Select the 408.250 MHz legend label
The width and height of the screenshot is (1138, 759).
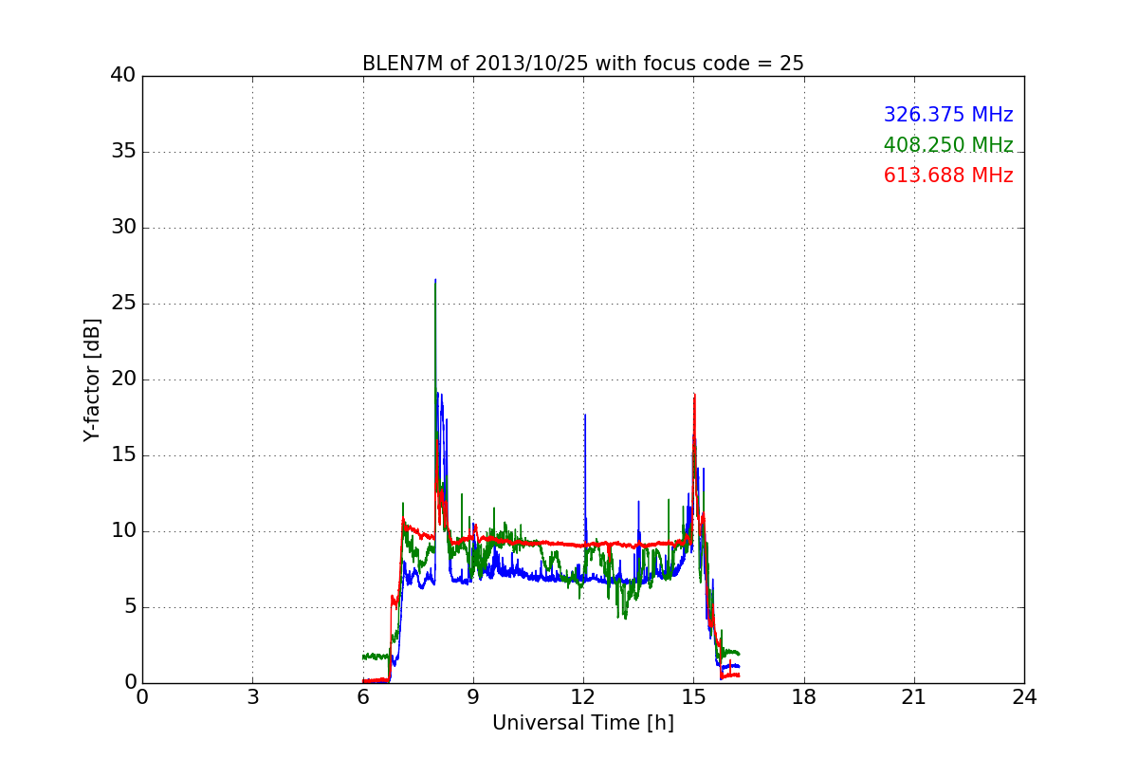coord(948,145)
